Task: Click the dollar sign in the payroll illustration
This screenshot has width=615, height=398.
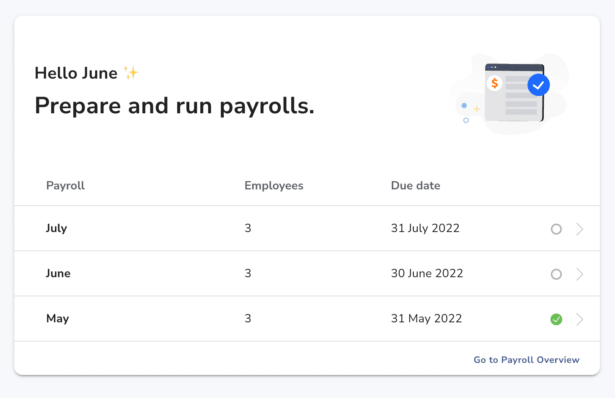Action: [495, 83]
